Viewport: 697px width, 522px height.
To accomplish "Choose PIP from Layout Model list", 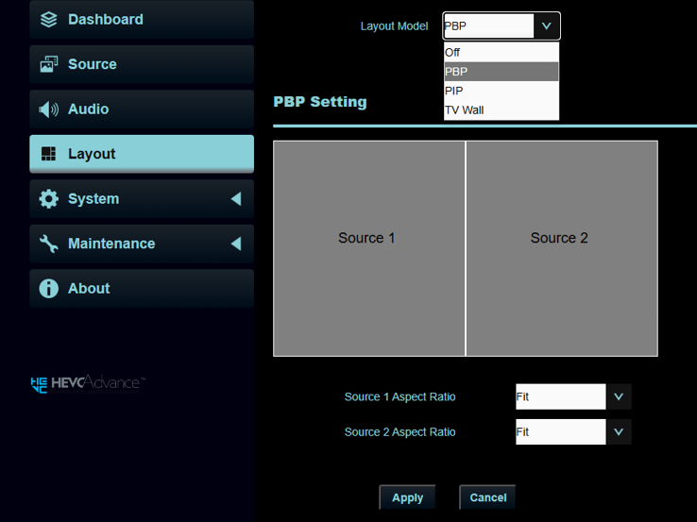I will (x=501, y=91).
